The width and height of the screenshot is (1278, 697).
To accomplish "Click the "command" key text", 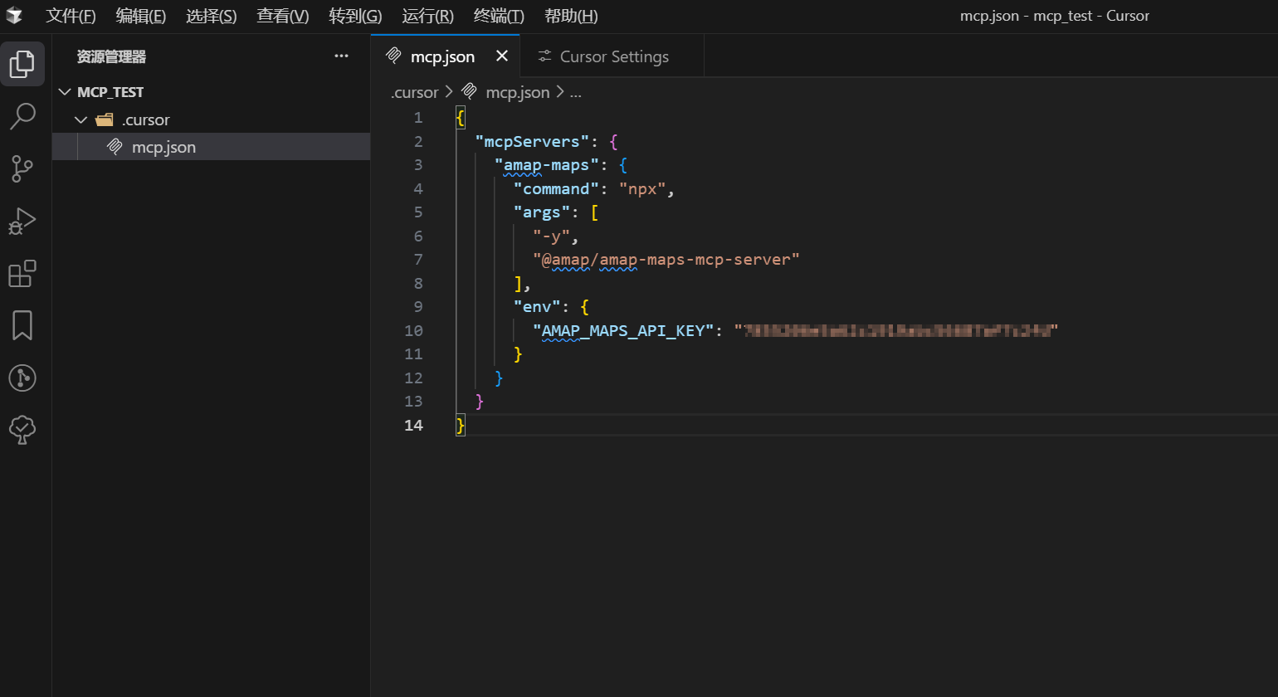I will pos(556,188).
